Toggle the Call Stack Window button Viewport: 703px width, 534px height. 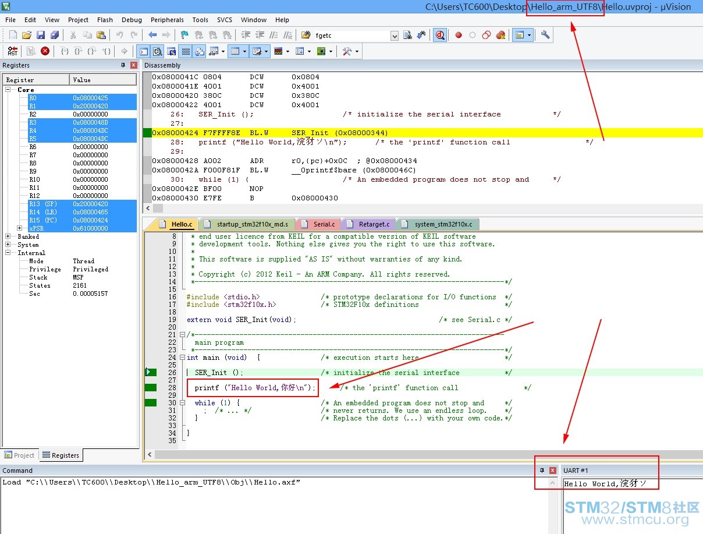pos(199,51)
